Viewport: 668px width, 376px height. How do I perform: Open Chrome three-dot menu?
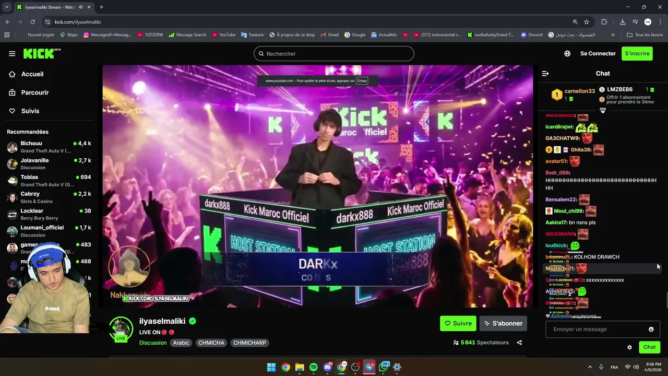click(660, 22)
